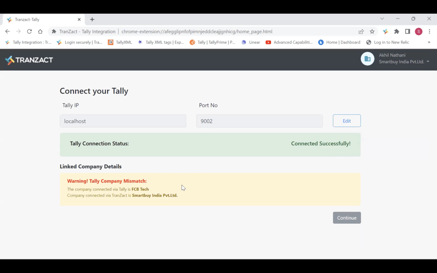Toggle the browser side panel icon

click(x=408, y=31)
